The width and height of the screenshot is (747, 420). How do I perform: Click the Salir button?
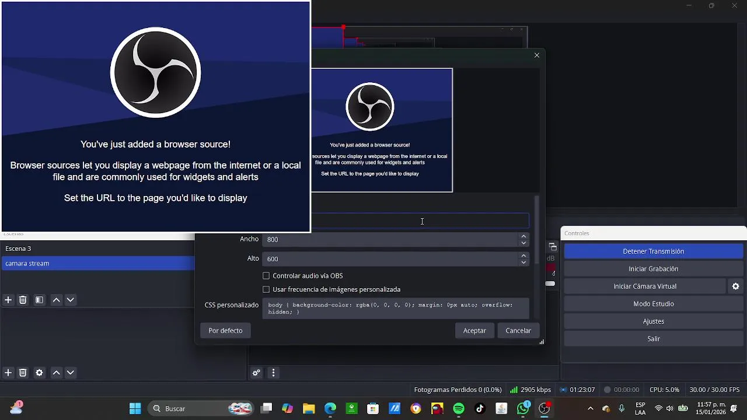click(654, 339)
